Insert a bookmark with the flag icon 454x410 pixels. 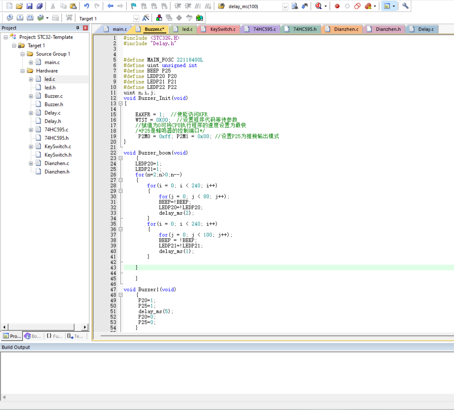[x=134, y=6]
